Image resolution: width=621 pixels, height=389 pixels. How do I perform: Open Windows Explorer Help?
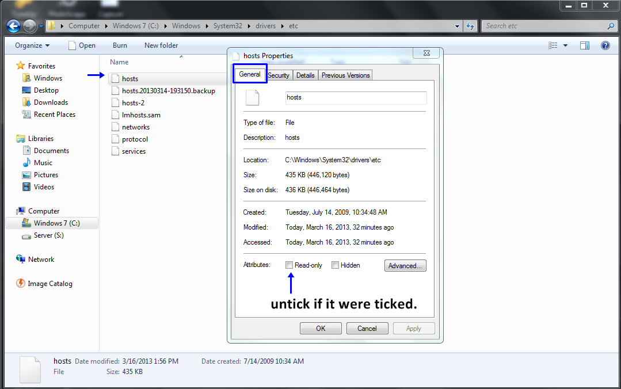605,45
